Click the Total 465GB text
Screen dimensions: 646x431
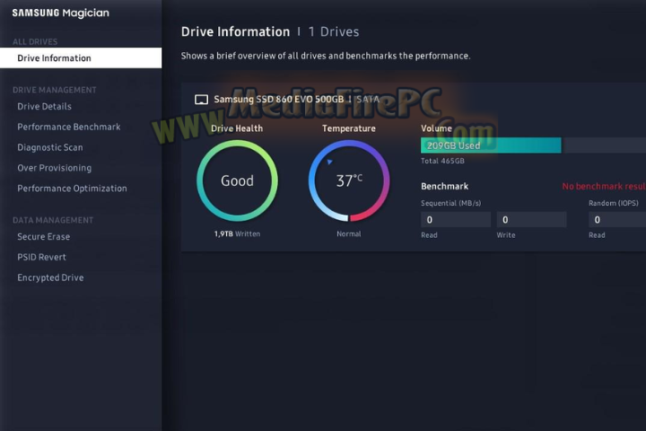pyautogui.click(x=442, y=161)
